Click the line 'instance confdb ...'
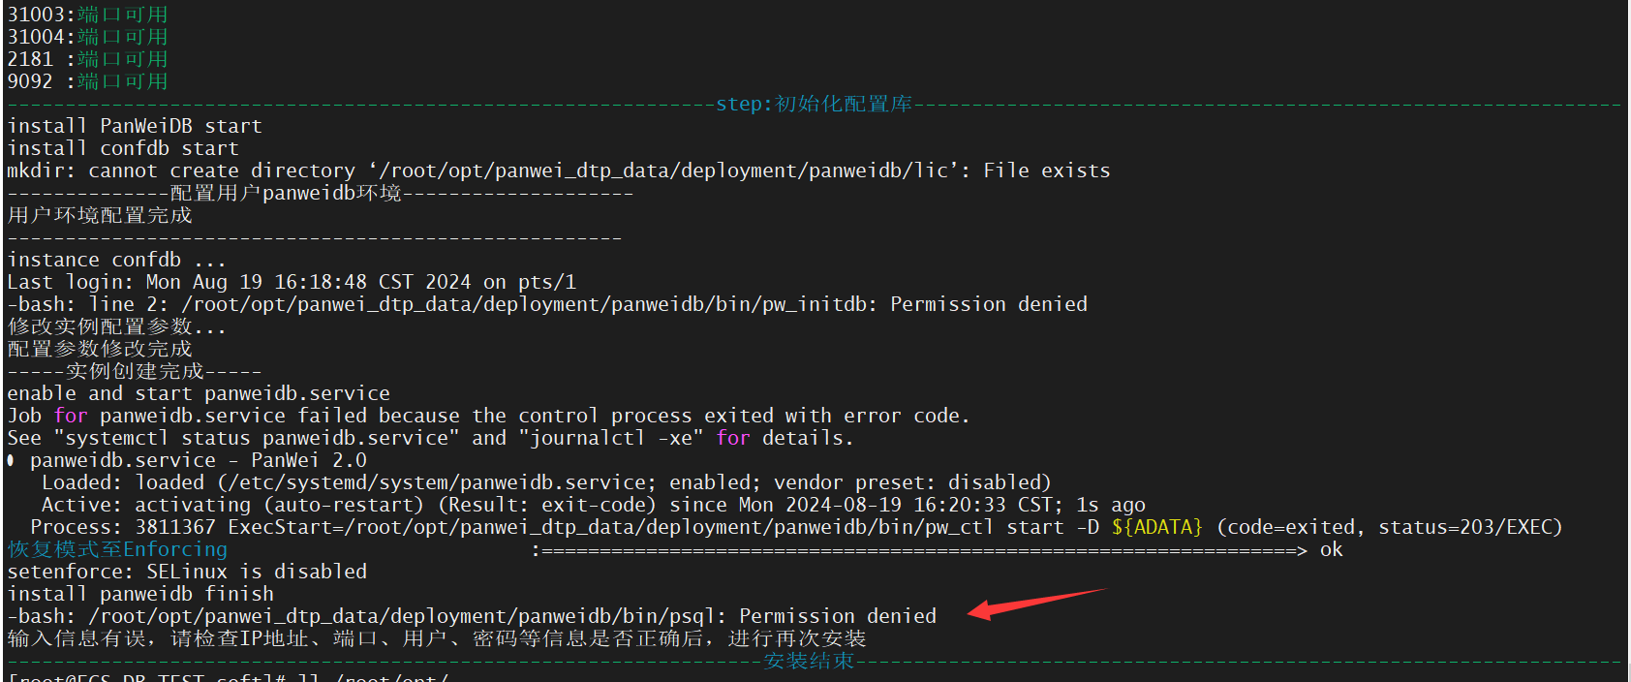The width and height of the screenshot is (1631, 682). [117, 260]
